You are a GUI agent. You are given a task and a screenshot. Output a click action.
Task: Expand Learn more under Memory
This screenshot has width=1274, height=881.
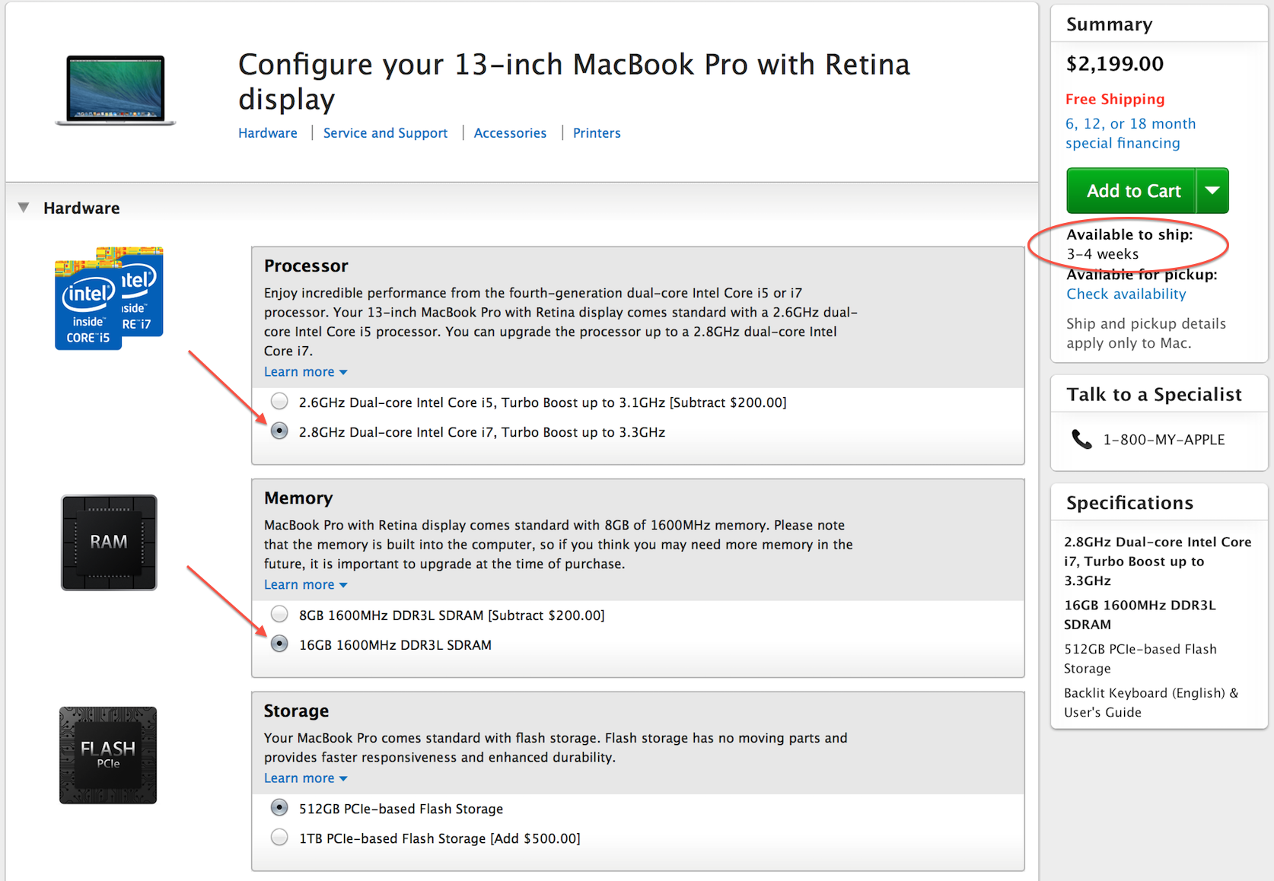click(305, 585)
